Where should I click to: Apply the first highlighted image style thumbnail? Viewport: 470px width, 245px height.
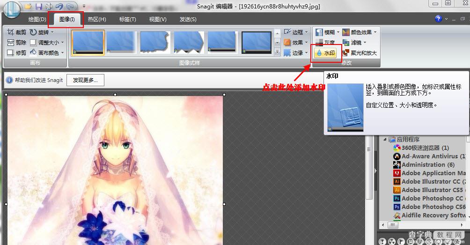coord(88,43)
